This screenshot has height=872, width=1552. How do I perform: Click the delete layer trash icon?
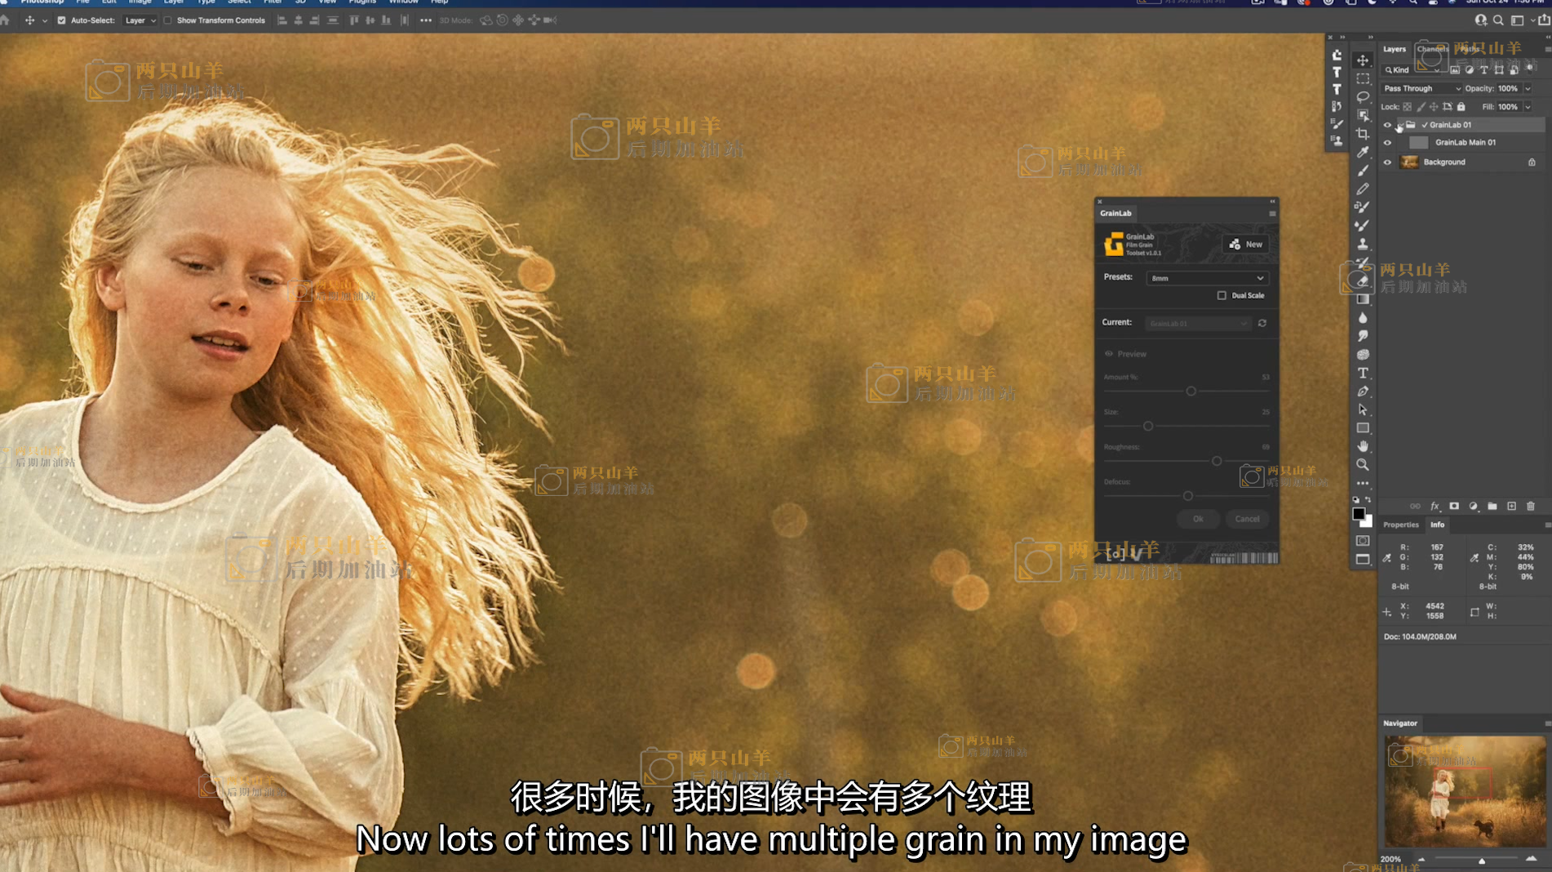pos(1531,507)
